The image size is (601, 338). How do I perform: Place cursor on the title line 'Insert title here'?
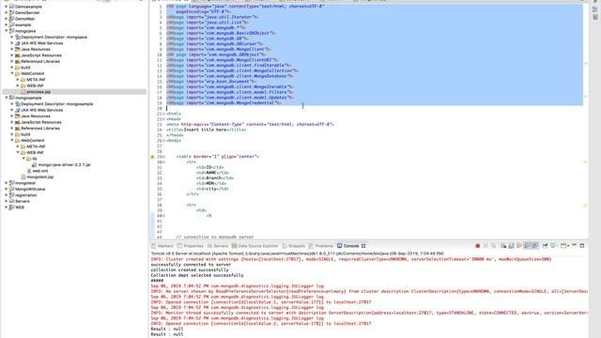tap(207, 130)
